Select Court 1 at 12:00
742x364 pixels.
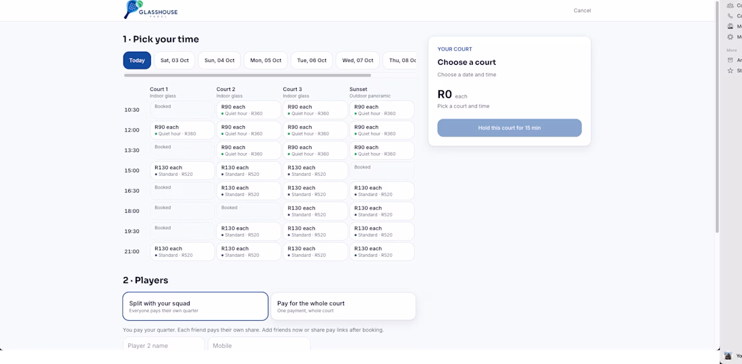click(x=182, y=130)
